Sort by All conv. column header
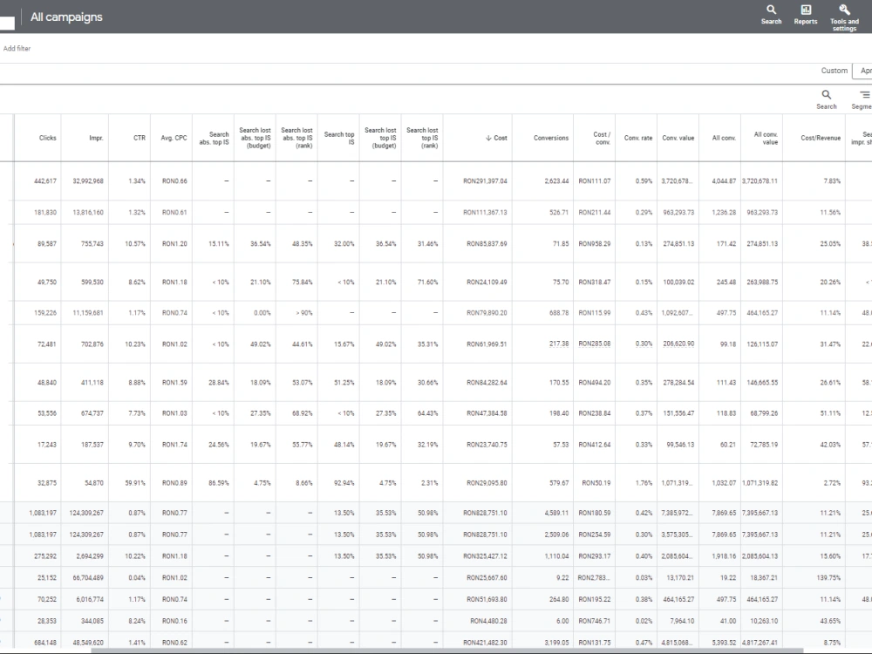 724,138
